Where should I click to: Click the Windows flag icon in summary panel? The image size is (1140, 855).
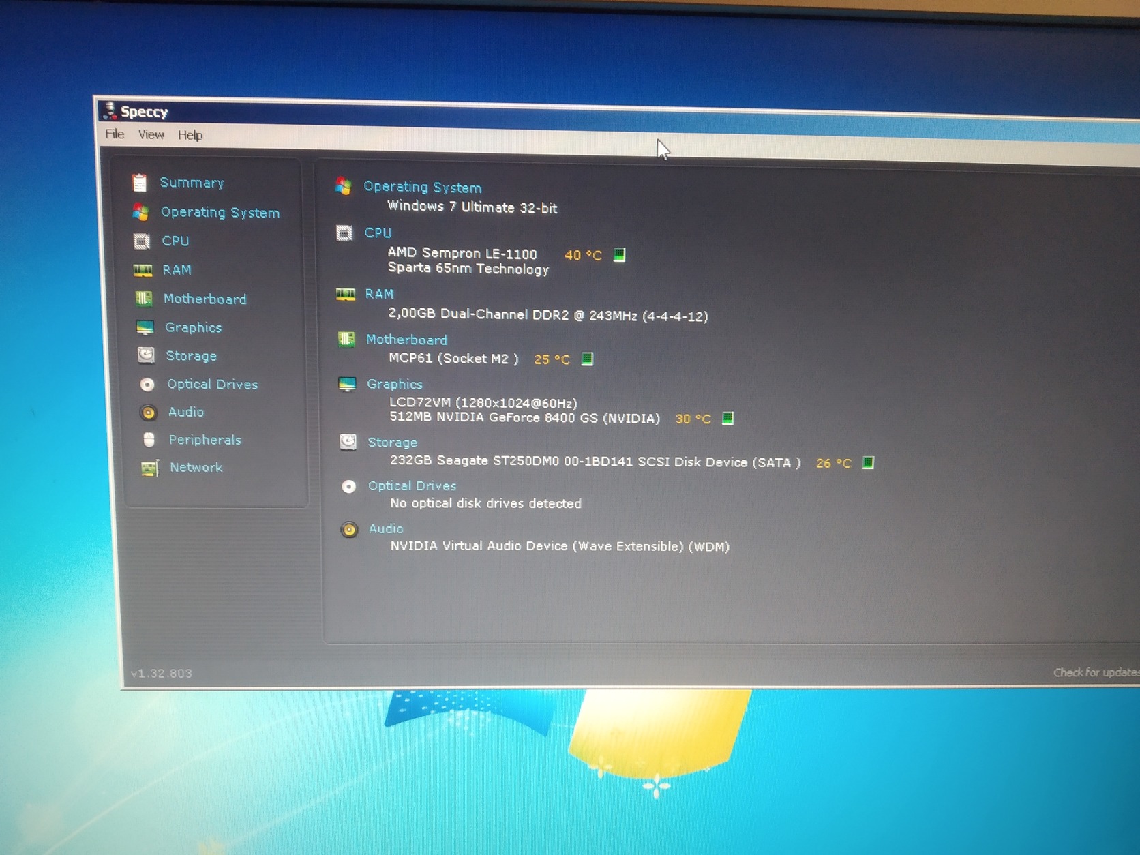344,185
